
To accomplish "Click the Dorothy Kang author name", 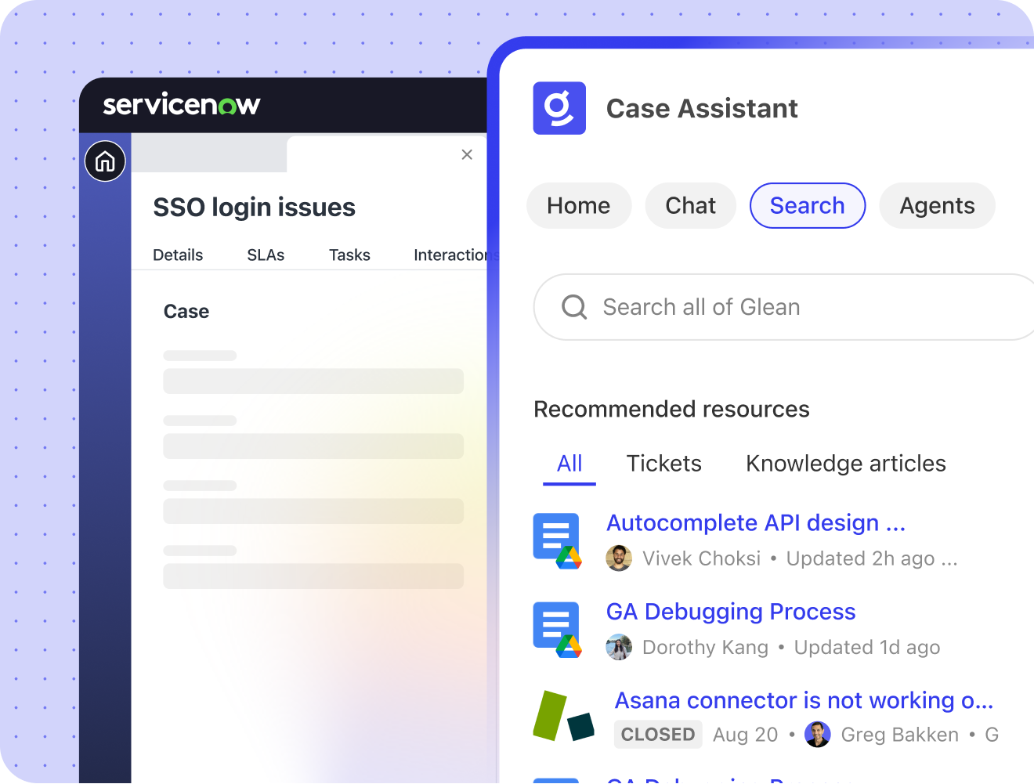I will click(x=705, y=648).
